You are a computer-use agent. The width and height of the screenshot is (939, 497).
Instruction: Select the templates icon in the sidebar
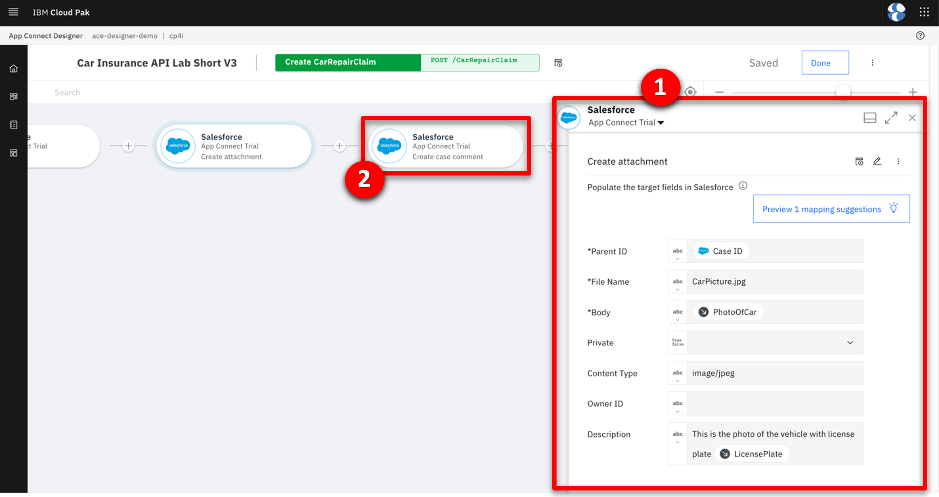(13, 153)
